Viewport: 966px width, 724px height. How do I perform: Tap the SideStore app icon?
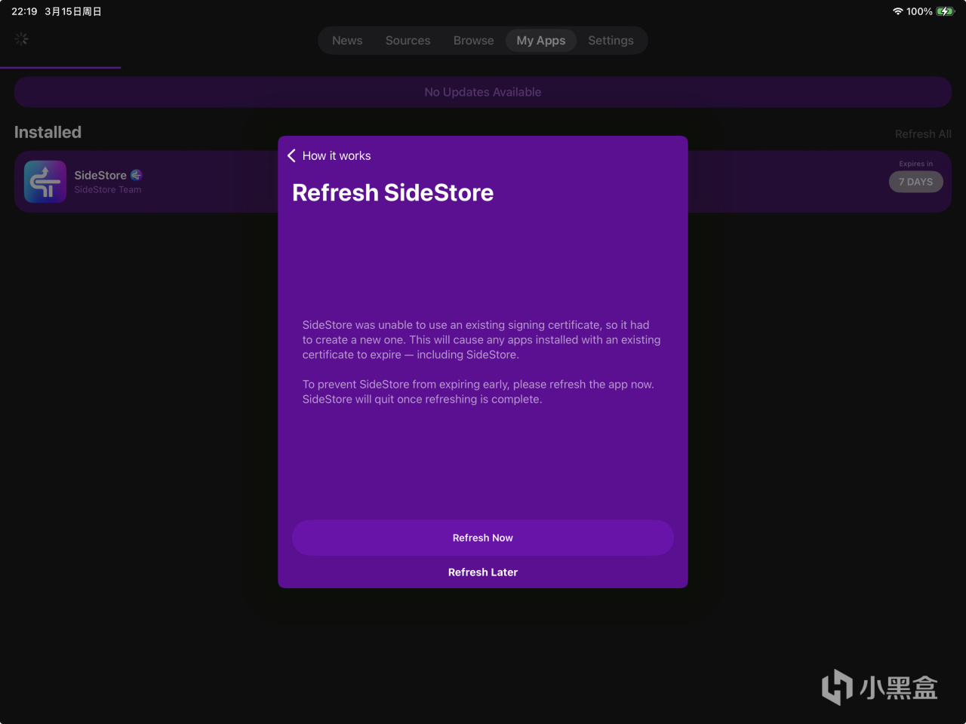tap(45, 182)
